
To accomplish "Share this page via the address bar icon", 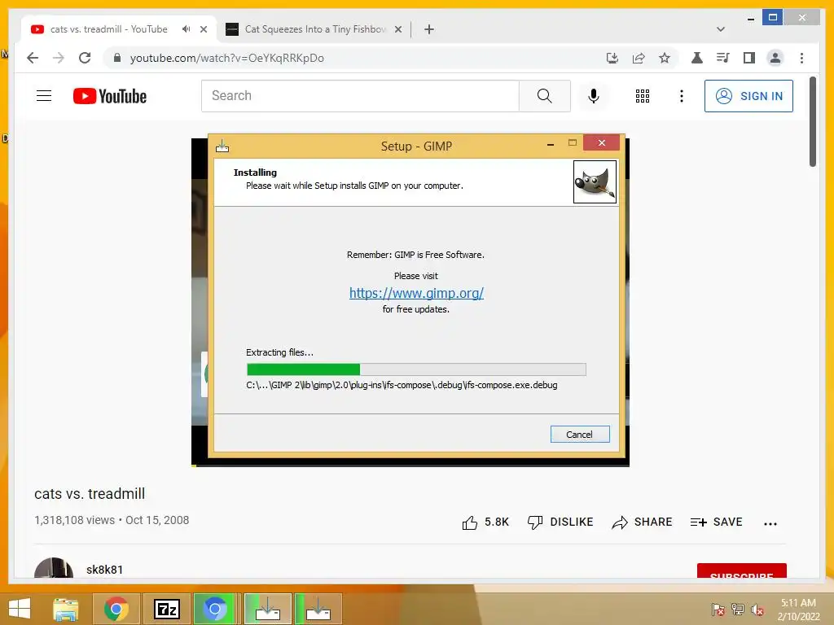I will click(639, 58).
